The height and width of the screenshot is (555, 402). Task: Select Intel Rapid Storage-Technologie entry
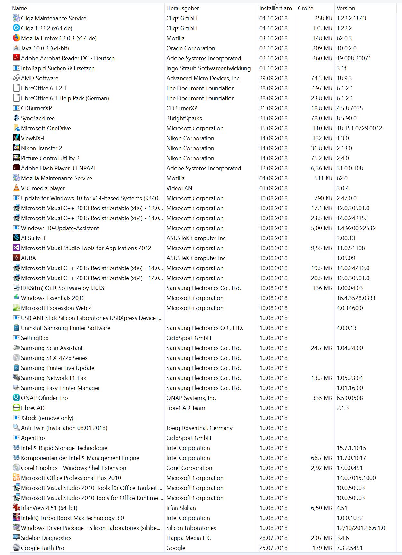(64, 448)
